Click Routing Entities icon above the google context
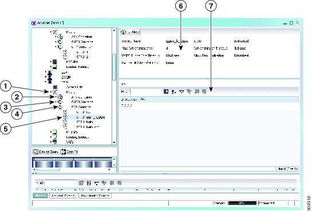Image resolution: width=312 pixels, height=211 pixels. tap(54, 67)
